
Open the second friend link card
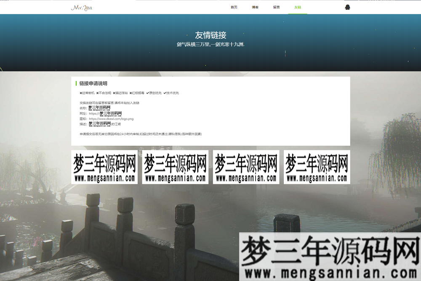click(176, 167)
